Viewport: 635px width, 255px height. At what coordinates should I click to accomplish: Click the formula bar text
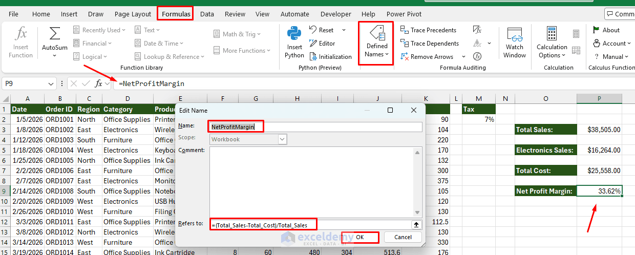point(152,83)
